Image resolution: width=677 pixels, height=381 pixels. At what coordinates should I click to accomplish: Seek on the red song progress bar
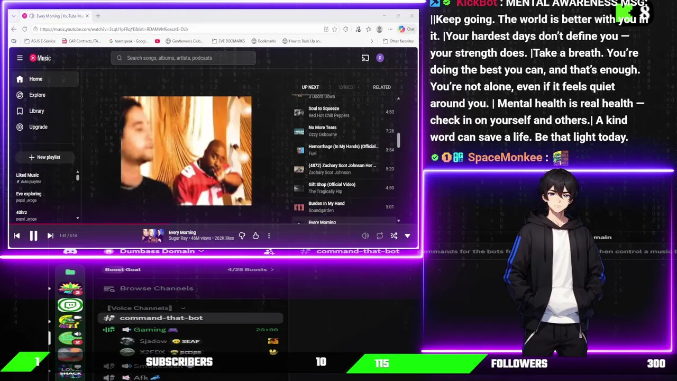[x=214, y=224]
